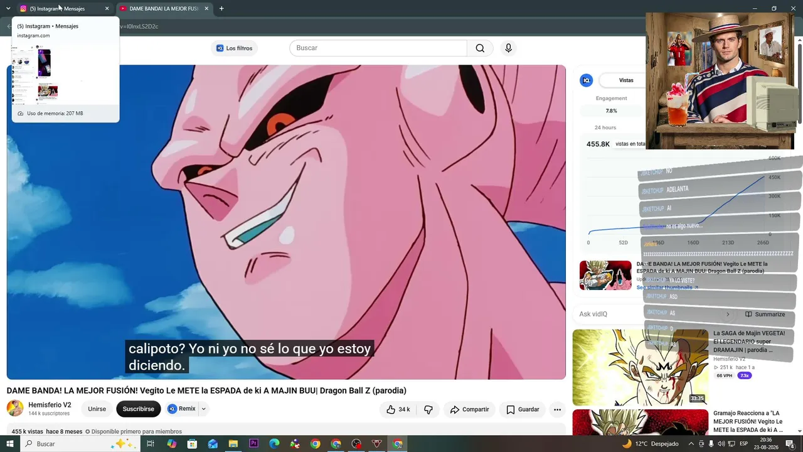Image resolution: width=803 pixels, height=452 pixels.
Task: Open the vidIQ video thumbnail preview
Action: pos(605,275)
